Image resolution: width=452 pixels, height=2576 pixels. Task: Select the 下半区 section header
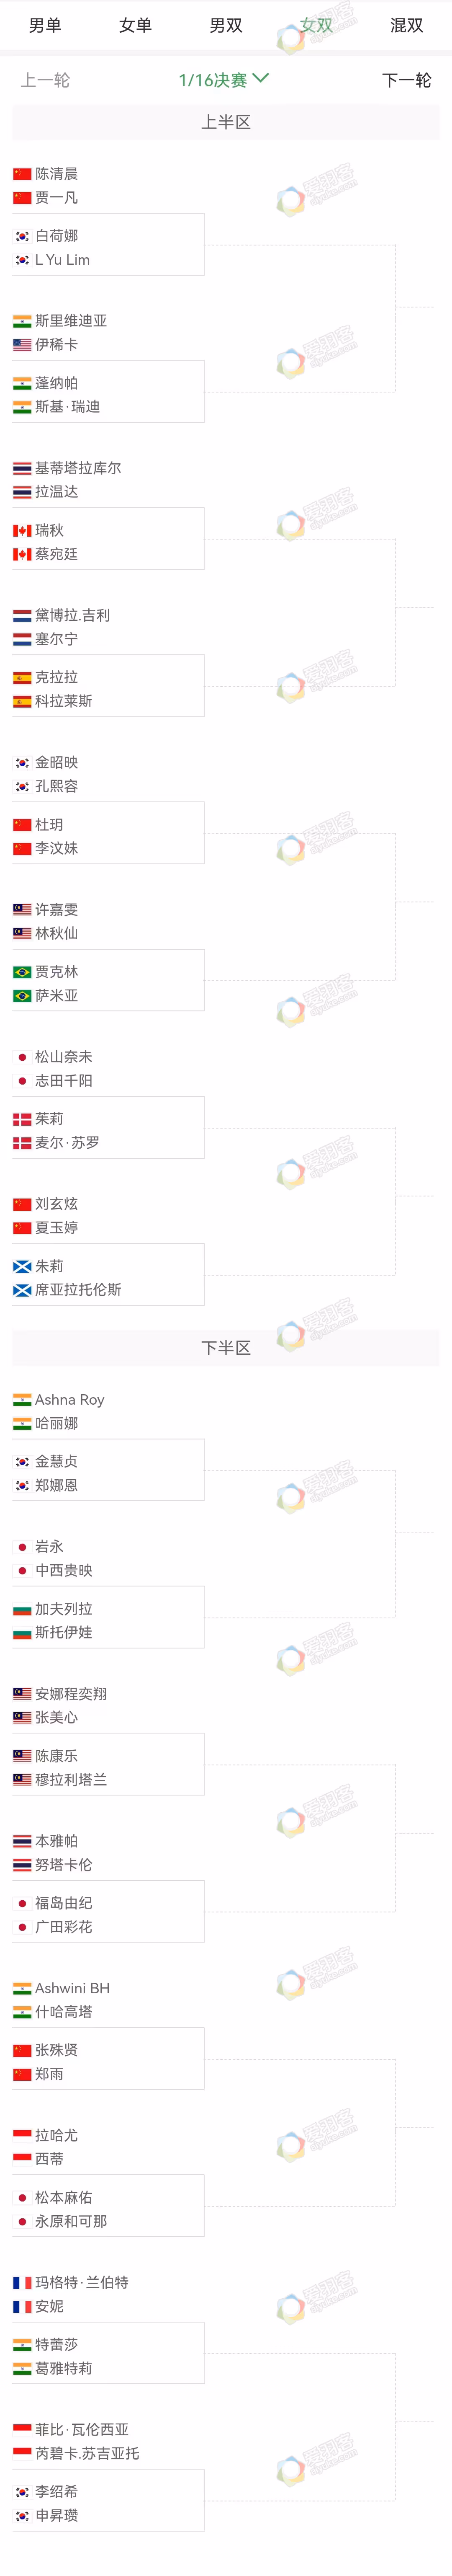coord(226,1348)
